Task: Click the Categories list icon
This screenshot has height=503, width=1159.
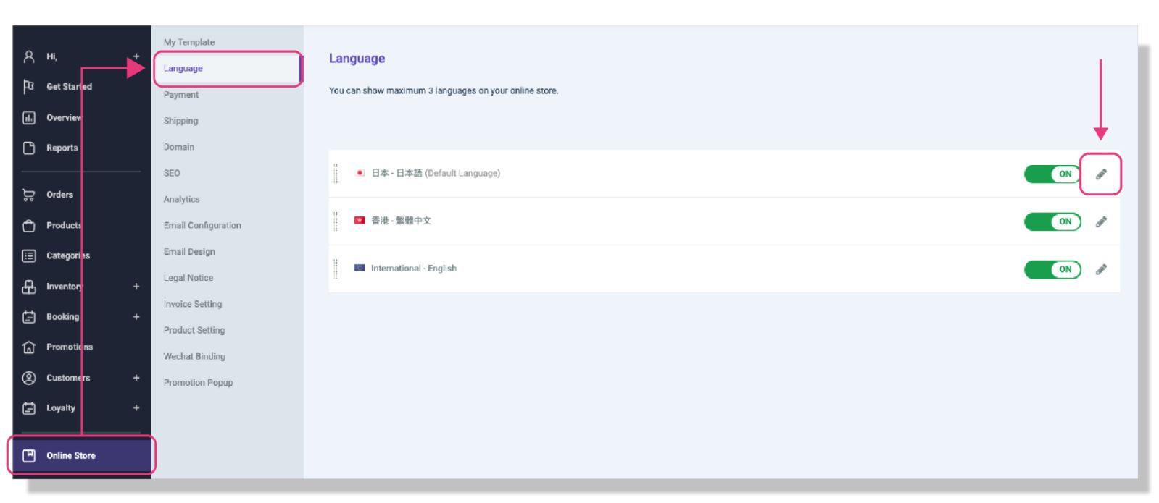Action: [x=29, y=255]
